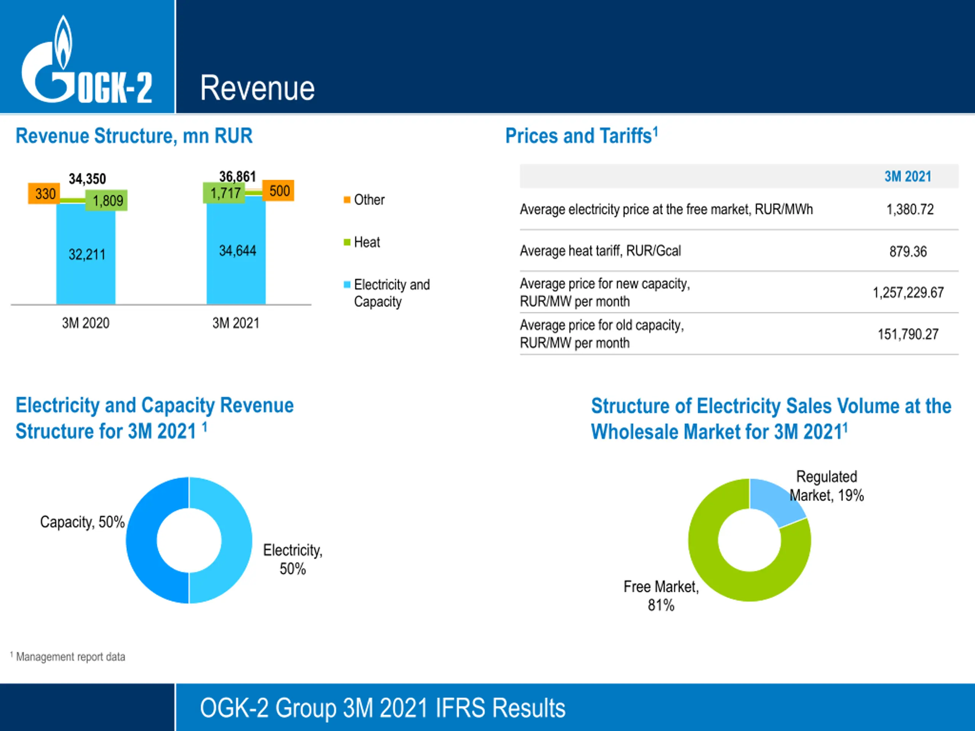The height and width of the screenshot is (731, 975).
Task: Click the 36,861 total above 3M 2021 bar
Action: 238,177
